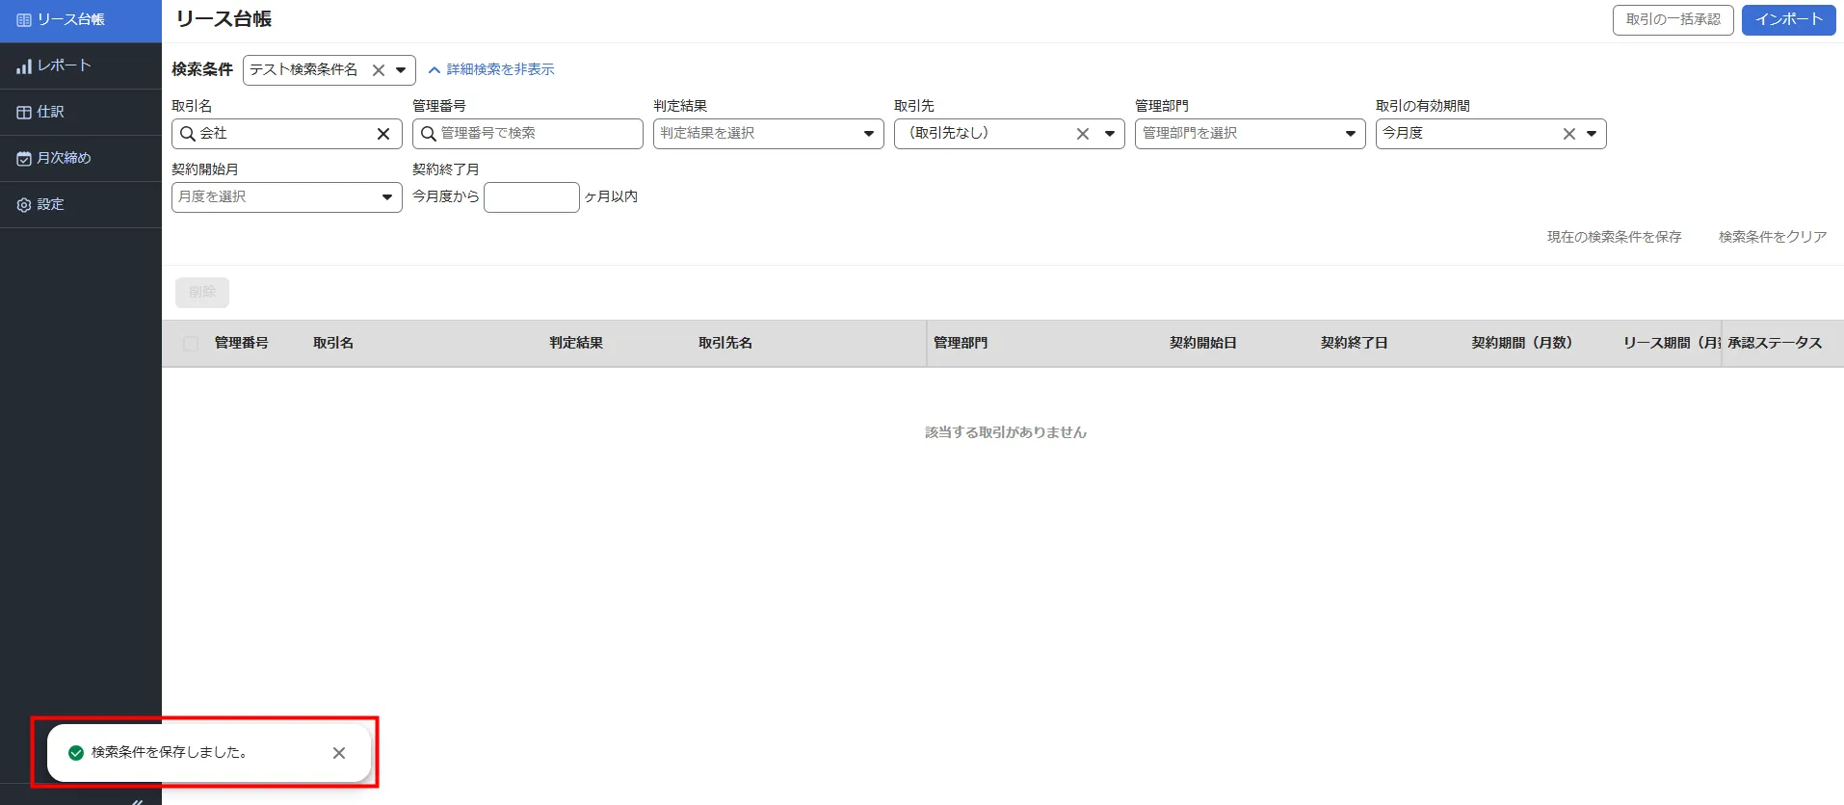The height and width of the screenshot is (805, 1844).
Task: Click the sidebar collapse icon
Action: pyautogui.click(x=137, y=799)
